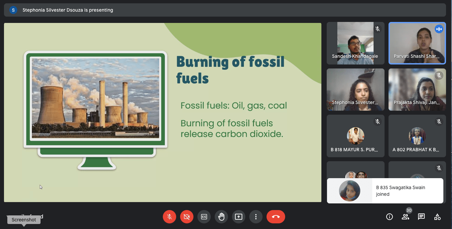Leave the call
The image size is (452, 229).
click(x=276, y=216)
